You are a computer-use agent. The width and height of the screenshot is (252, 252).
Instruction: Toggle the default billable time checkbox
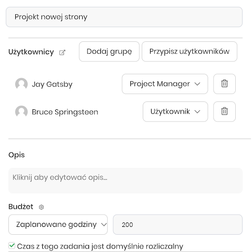(12, 246)
